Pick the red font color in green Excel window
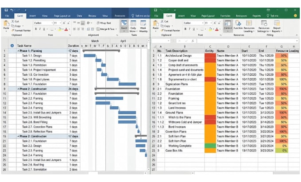This screenshot has height=182, width=301. coord(217,29)
